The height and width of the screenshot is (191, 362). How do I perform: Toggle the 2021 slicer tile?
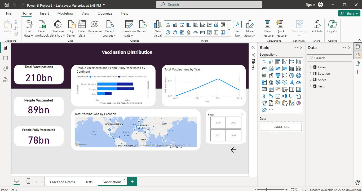[218, 135]
